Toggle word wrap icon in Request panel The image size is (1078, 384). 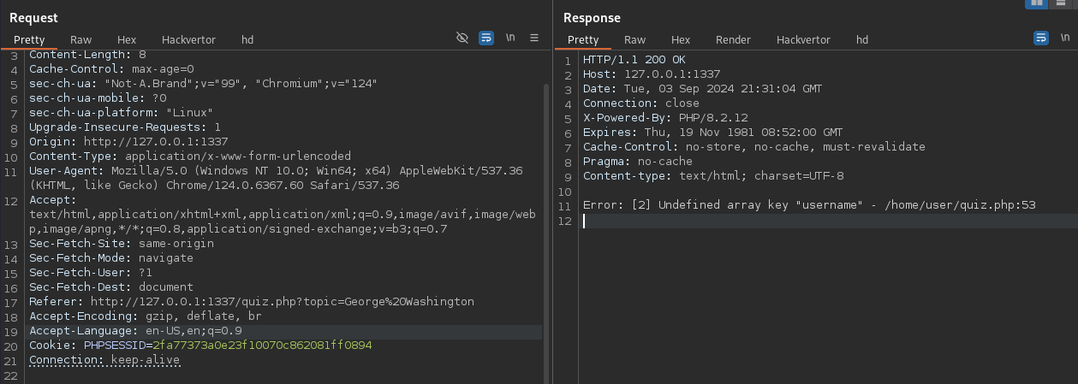coord(486,38)
